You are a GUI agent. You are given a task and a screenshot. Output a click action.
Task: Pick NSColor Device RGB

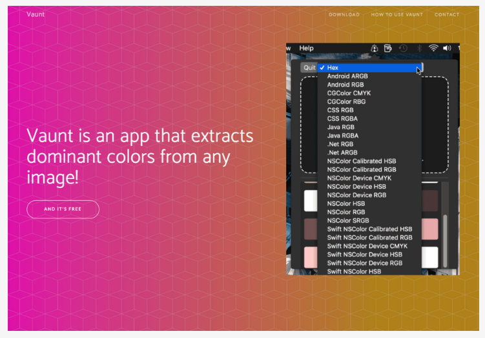369,195
